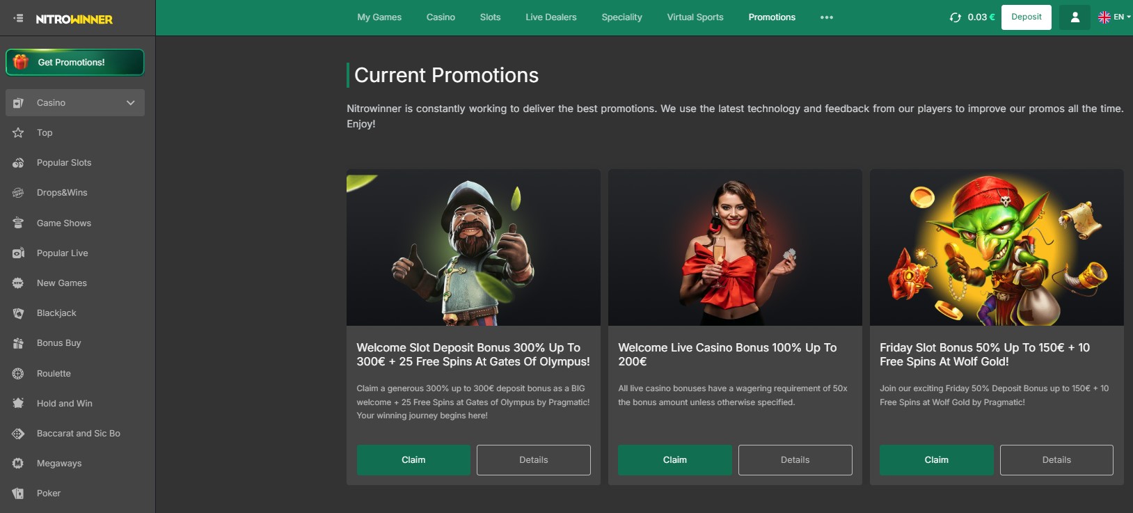1133x513 pixels.
Task: Open the Roulette sidebar link
Action: pos(54,374)
